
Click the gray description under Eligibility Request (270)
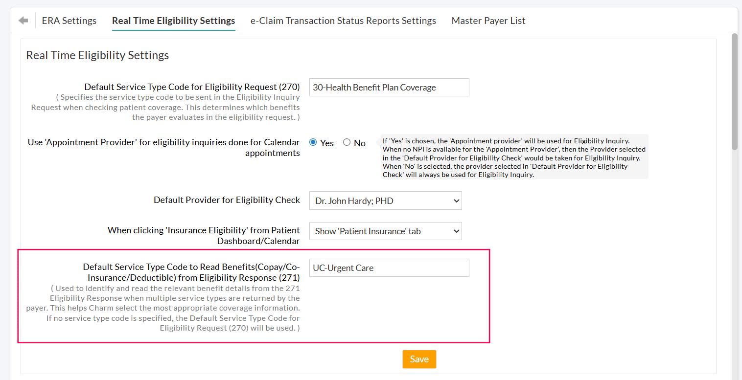[x=166, y=107]
